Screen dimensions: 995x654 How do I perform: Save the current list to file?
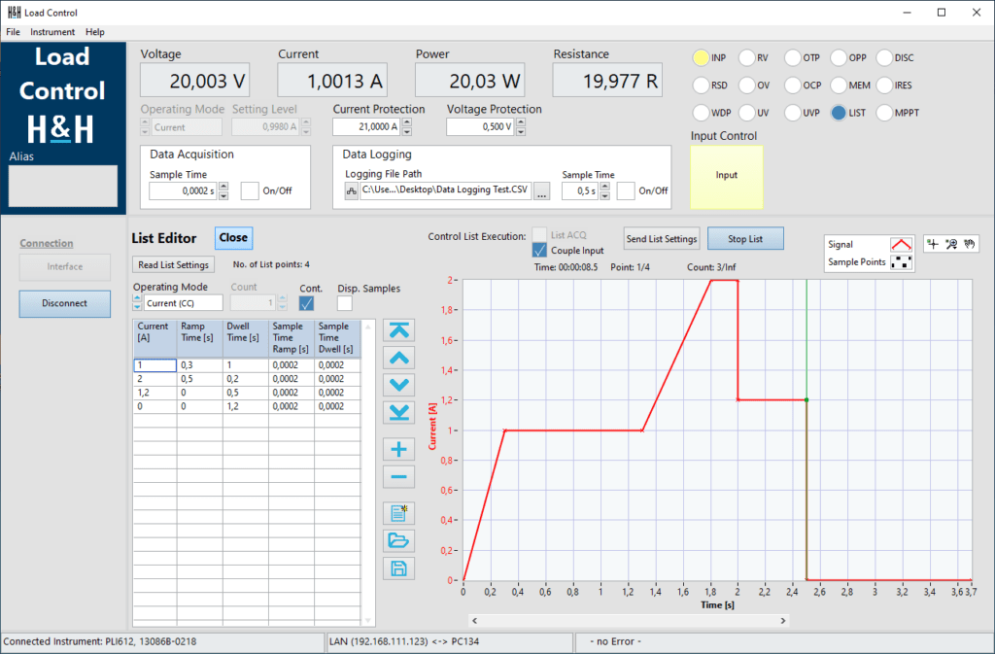399,568
